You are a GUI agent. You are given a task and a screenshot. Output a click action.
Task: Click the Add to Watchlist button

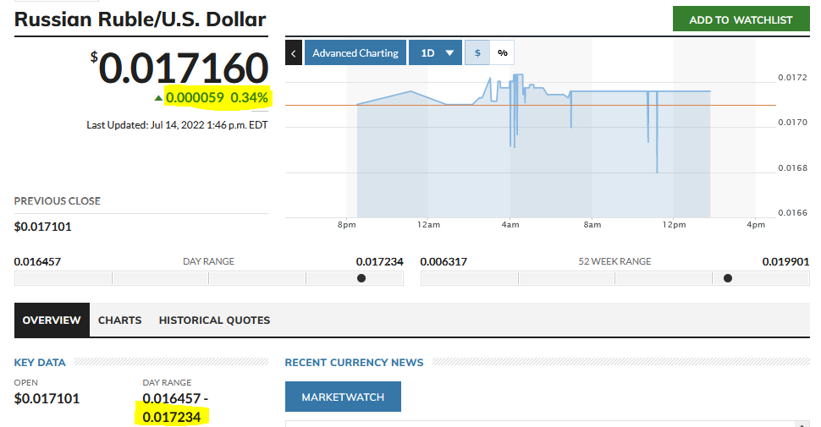pyautogui.click(x=741, y=19)
